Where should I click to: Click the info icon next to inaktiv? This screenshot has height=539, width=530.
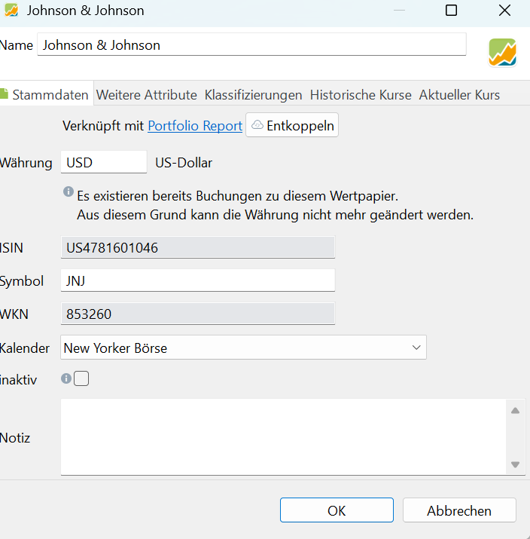point(66,378)
